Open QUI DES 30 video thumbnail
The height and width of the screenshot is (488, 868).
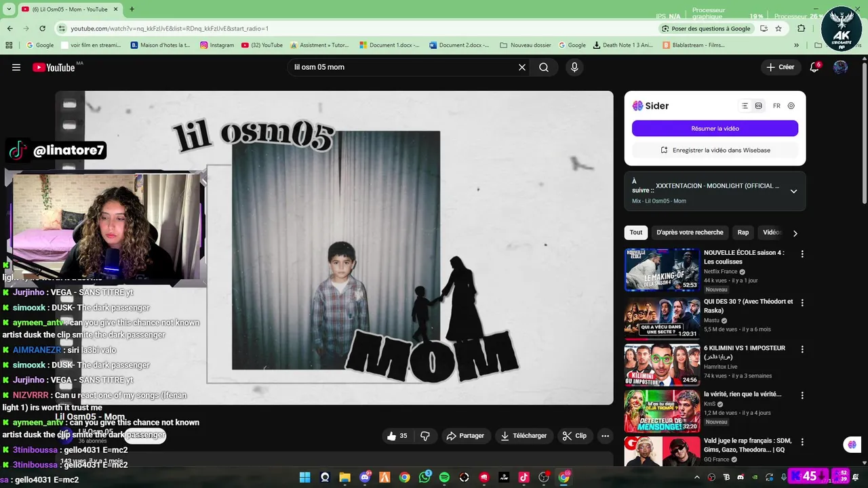(662, 318)
